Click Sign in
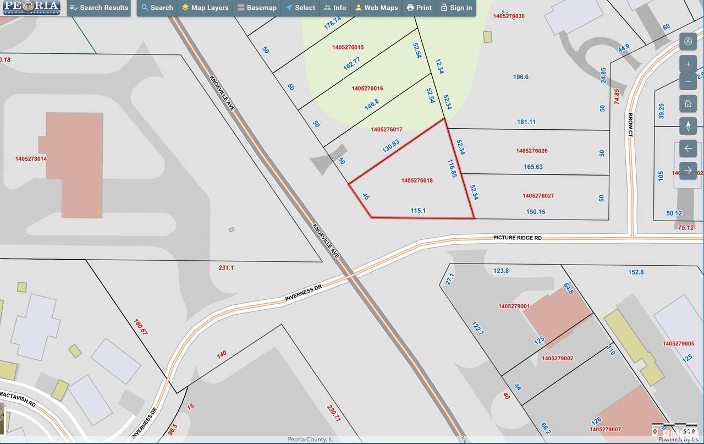 [x=456, y=8]
